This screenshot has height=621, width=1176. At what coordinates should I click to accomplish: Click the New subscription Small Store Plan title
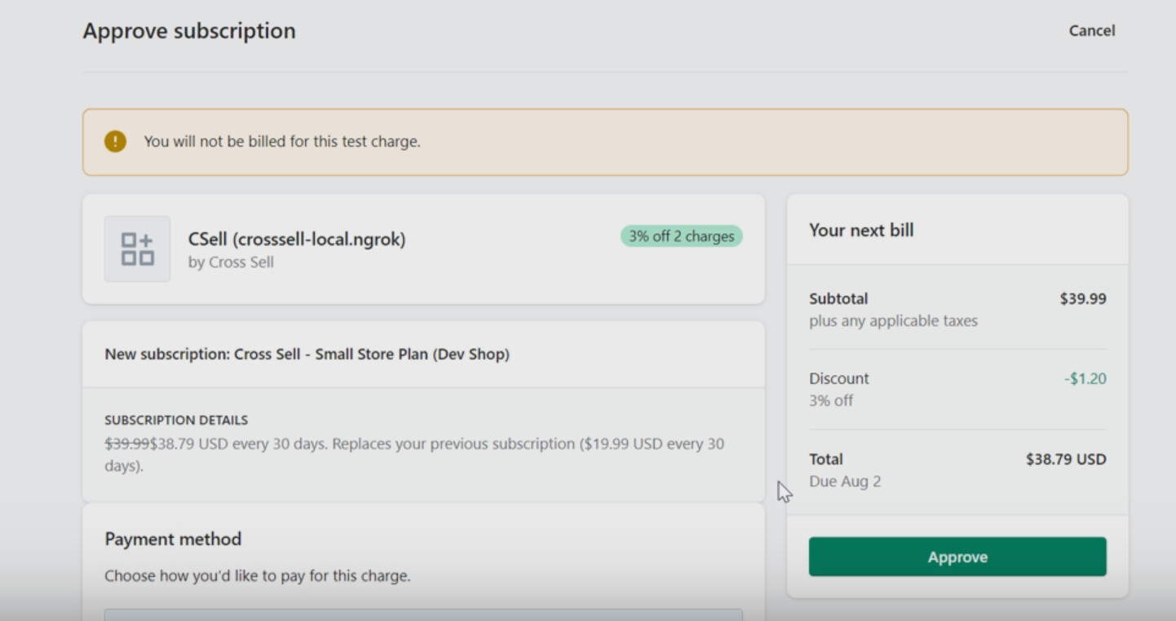click(x=307, y=355)
